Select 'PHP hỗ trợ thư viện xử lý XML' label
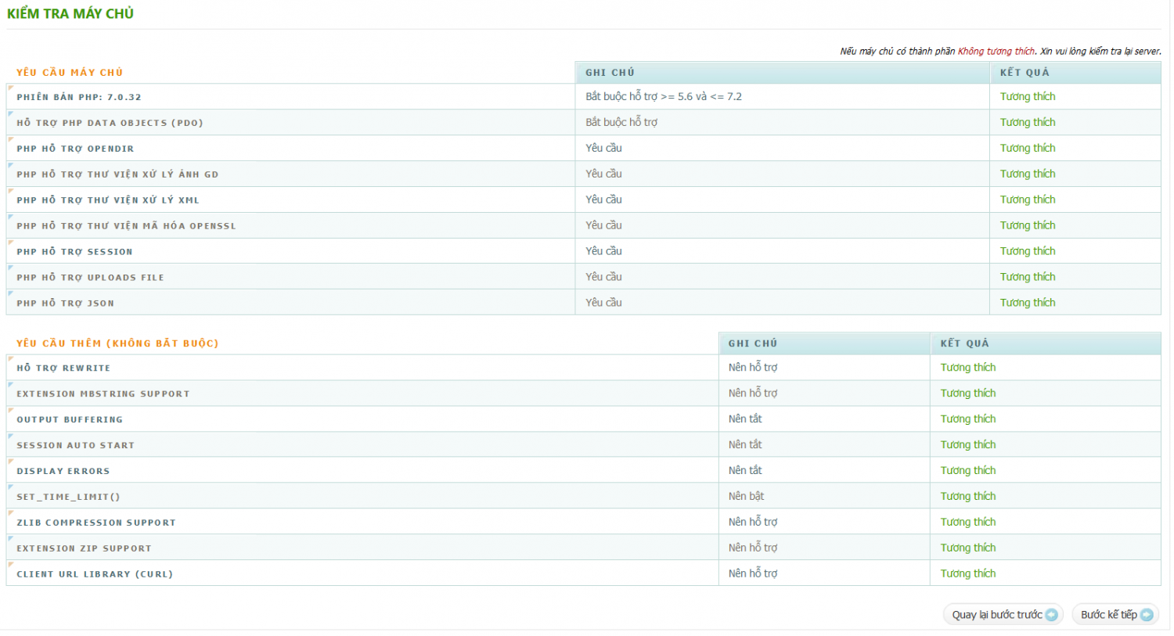The image size is (1174, 636). (x=108, y=200)
